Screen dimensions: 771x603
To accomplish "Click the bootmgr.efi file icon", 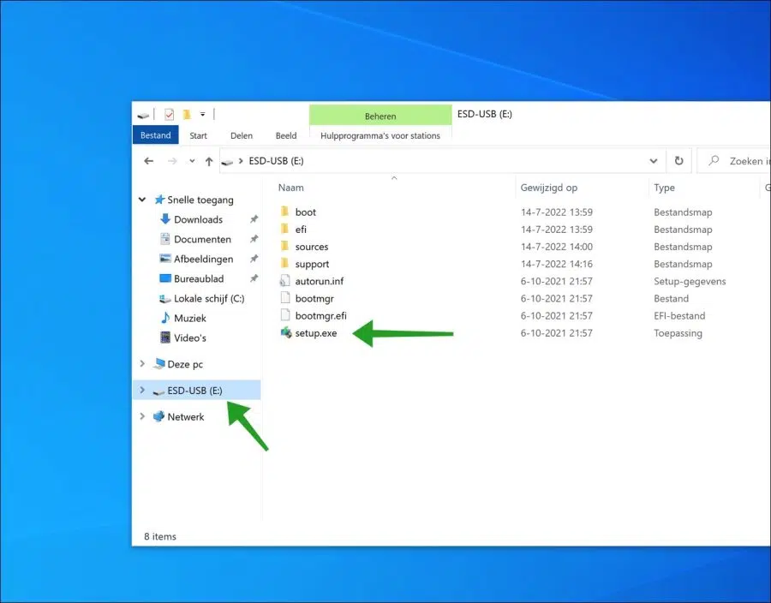I will point(285,314).
